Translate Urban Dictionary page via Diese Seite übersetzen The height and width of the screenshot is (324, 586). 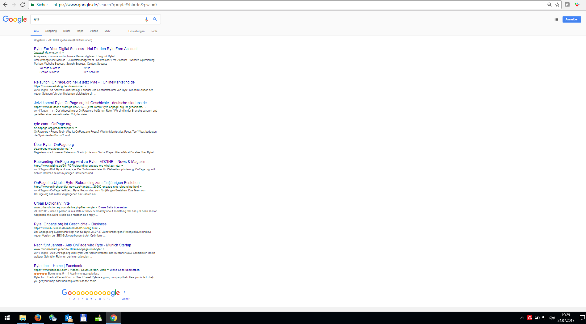tap(113, 207)
